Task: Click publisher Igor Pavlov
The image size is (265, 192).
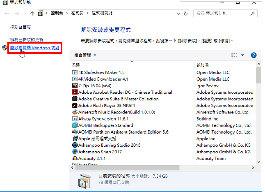Action: tap(208, 86)
